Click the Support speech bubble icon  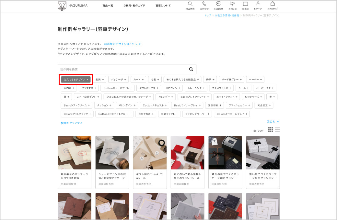[x=218, y=4]
